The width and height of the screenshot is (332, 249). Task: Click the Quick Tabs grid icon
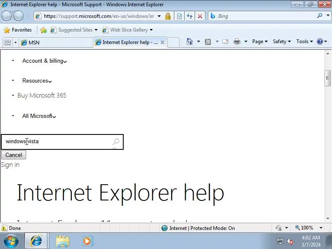click(7, 43)
